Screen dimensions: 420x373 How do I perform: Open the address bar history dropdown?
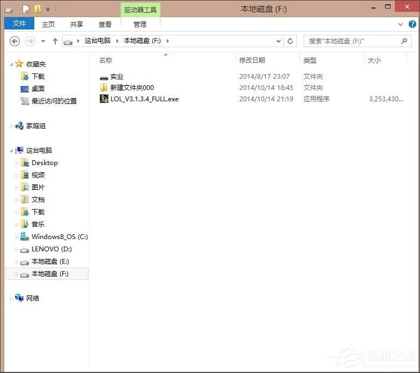[278, 41]
